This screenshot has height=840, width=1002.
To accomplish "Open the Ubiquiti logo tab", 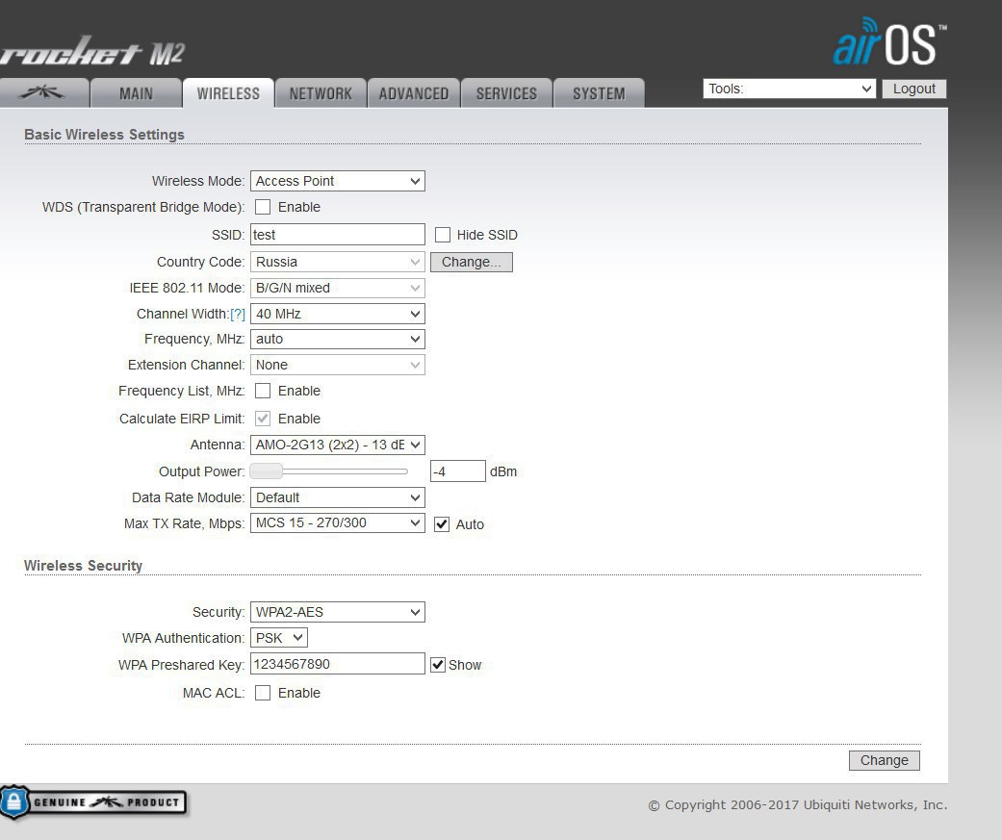I will pyautogui.click(x=42, y=93).
